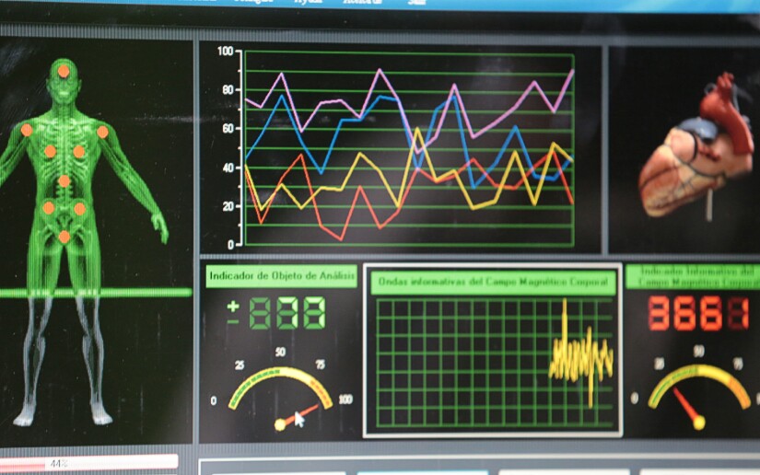The image size is (760, 475).
Task: Click the heart model image
Action: 696,146
